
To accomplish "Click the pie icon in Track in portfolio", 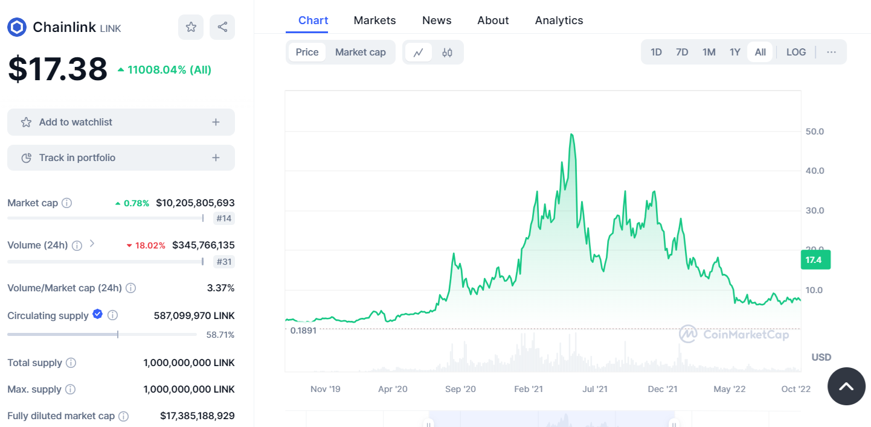I will pos(26,158).
